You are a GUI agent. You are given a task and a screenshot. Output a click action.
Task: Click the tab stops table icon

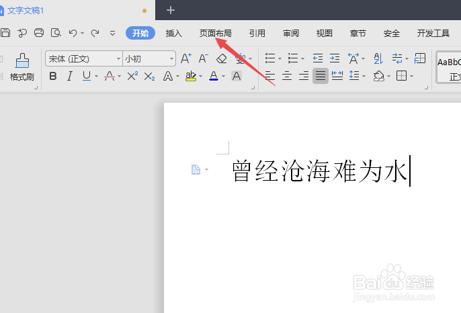click(420, 58)
